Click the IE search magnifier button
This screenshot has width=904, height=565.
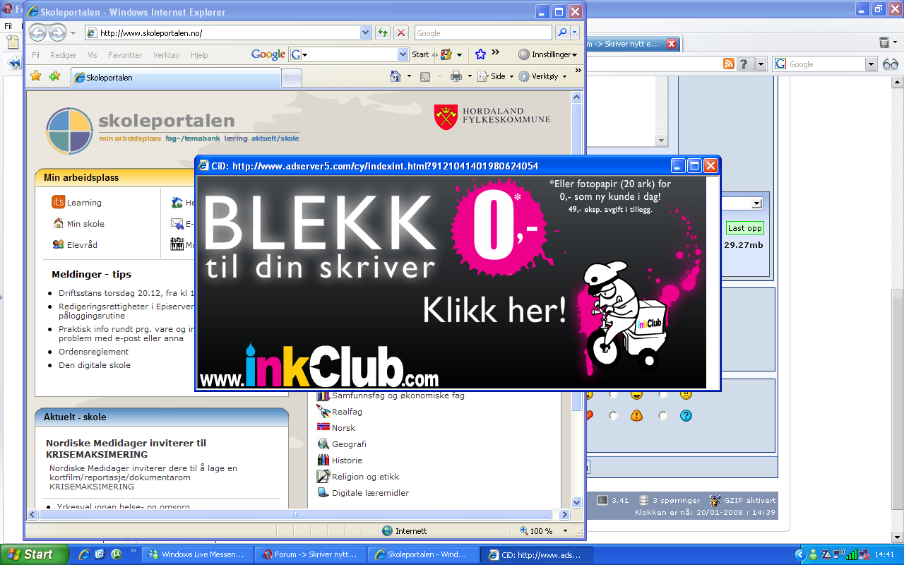562,32
